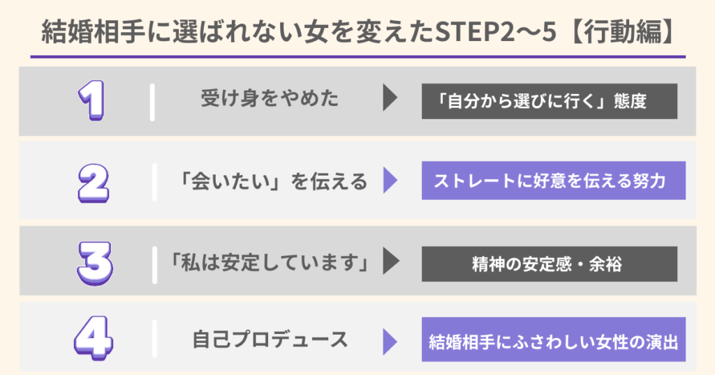Click the white divider bar in row 1

point(152,102)
